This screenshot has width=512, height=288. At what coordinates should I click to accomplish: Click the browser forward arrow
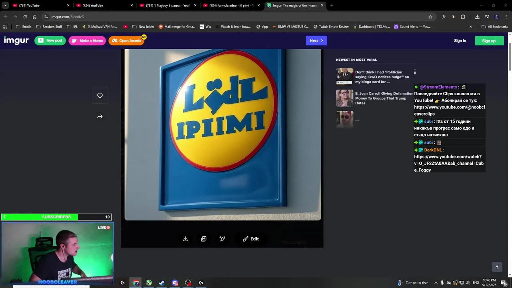tap(15, 17)
